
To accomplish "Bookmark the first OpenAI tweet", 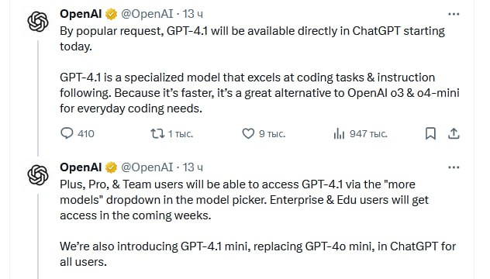I will coord(430,134).
